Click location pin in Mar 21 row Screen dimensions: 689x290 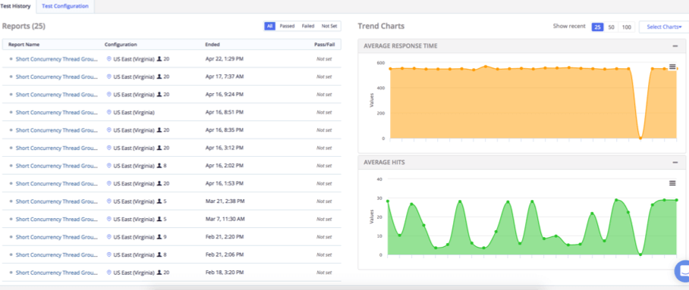[109, 201]
